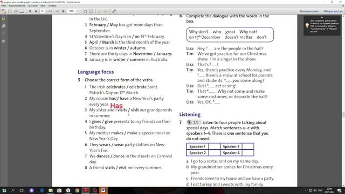Open attachments paperclip panel in sidebar
This screenshot has width=345, height=194.
pos(4,33)
